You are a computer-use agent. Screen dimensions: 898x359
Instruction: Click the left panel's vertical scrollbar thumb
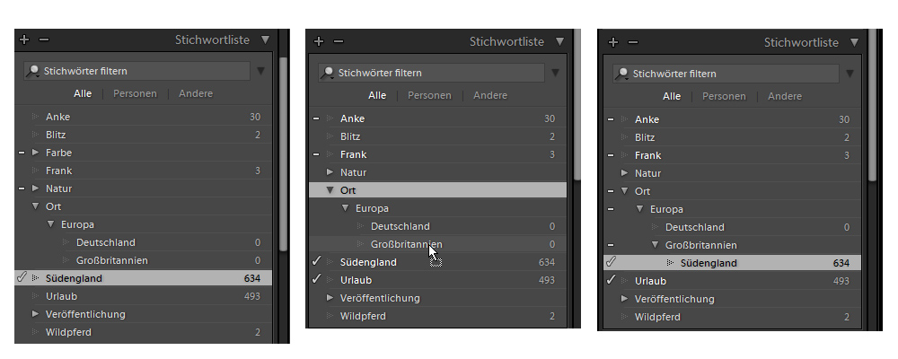coord(283,153)
